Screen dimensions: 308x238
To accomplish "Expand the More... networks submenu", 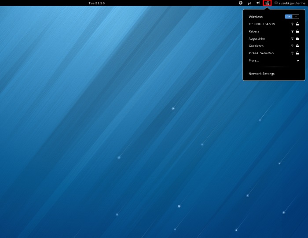I will click(x=273, y=60).
